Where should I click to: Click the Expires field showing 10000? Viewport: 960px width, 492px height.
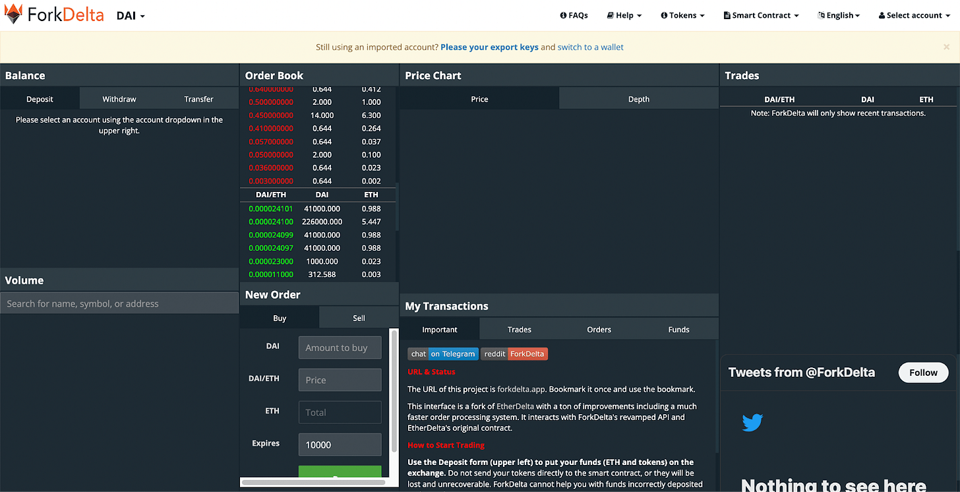[x=340, y=445]
